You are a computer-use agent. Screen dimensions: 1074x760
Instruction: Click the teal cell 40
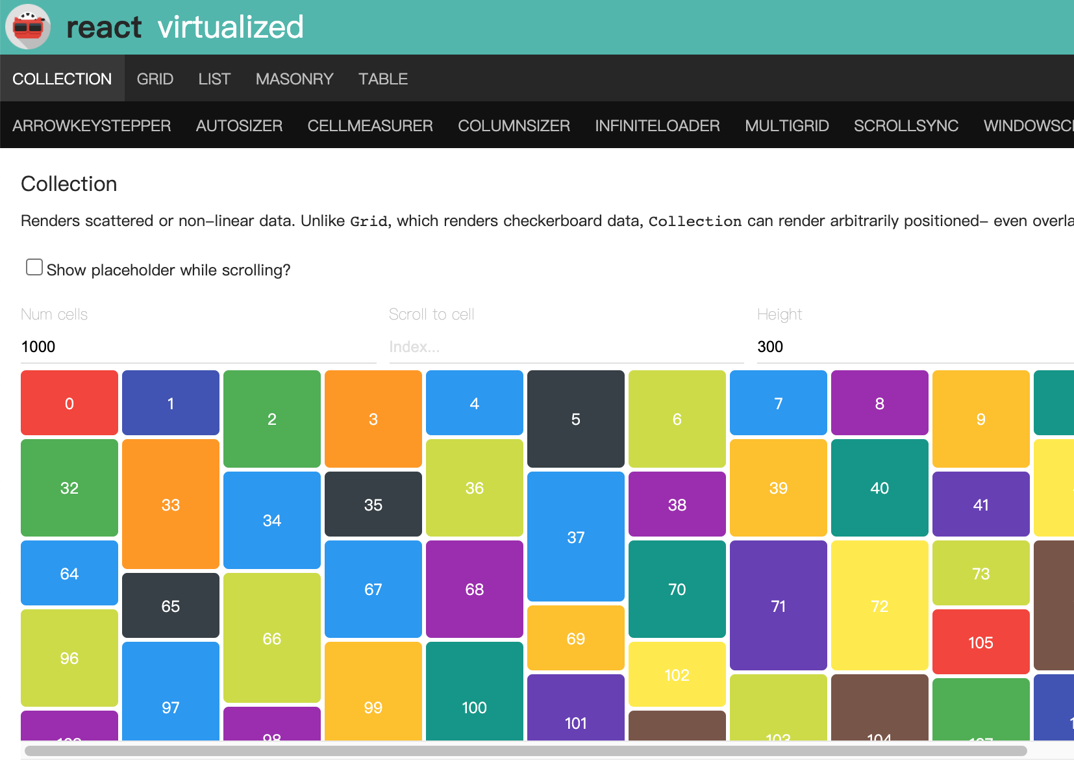[880, 488]
